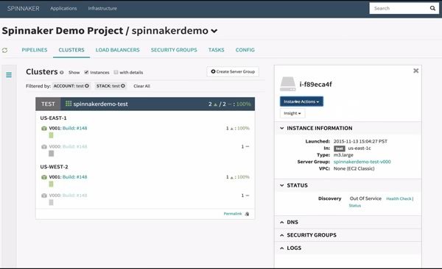Remove the ACCOUNT: test filter
The width and height of the screenshot is (442, 269).
coord(87,86)
